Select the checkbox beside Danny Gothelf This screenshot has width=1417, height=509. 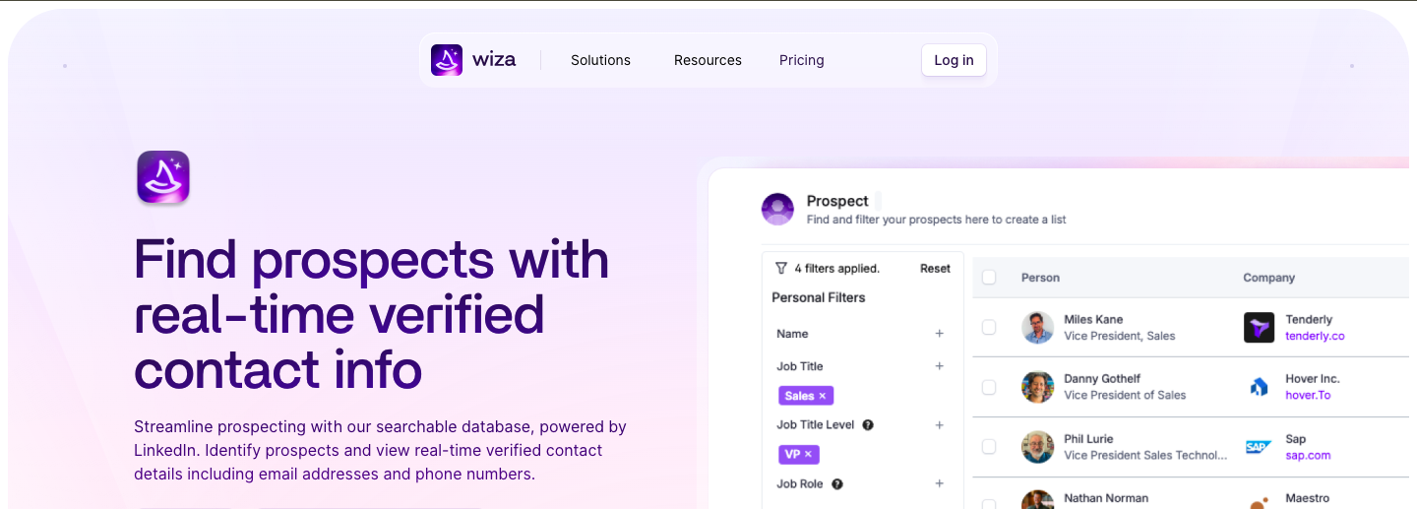pos(989,387)
